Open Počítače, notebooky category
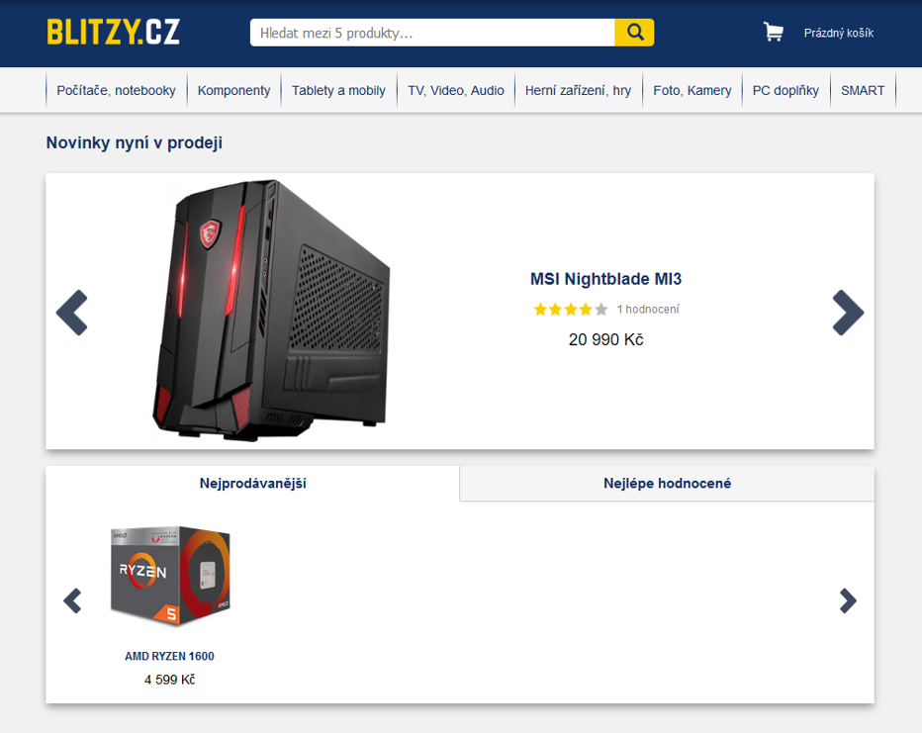This screenshot has width=922, height=733. [116, 91]
